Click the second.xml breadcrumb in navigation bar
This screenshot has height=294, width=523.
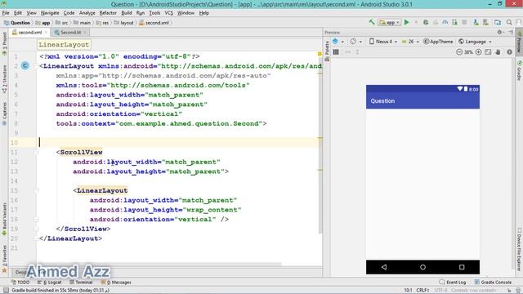point(154,23)
